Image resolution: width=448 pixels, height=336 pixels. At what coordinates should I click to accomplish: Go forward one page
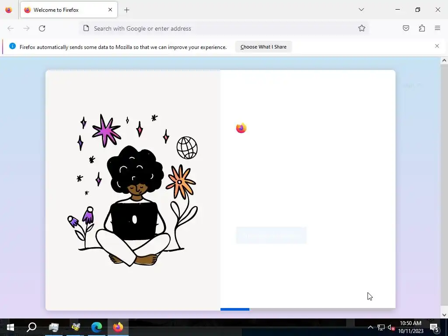point(26,28)
